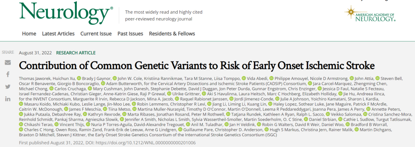415x147 pixels.
Task: Share article on Twitter icon
Action: 8,87
